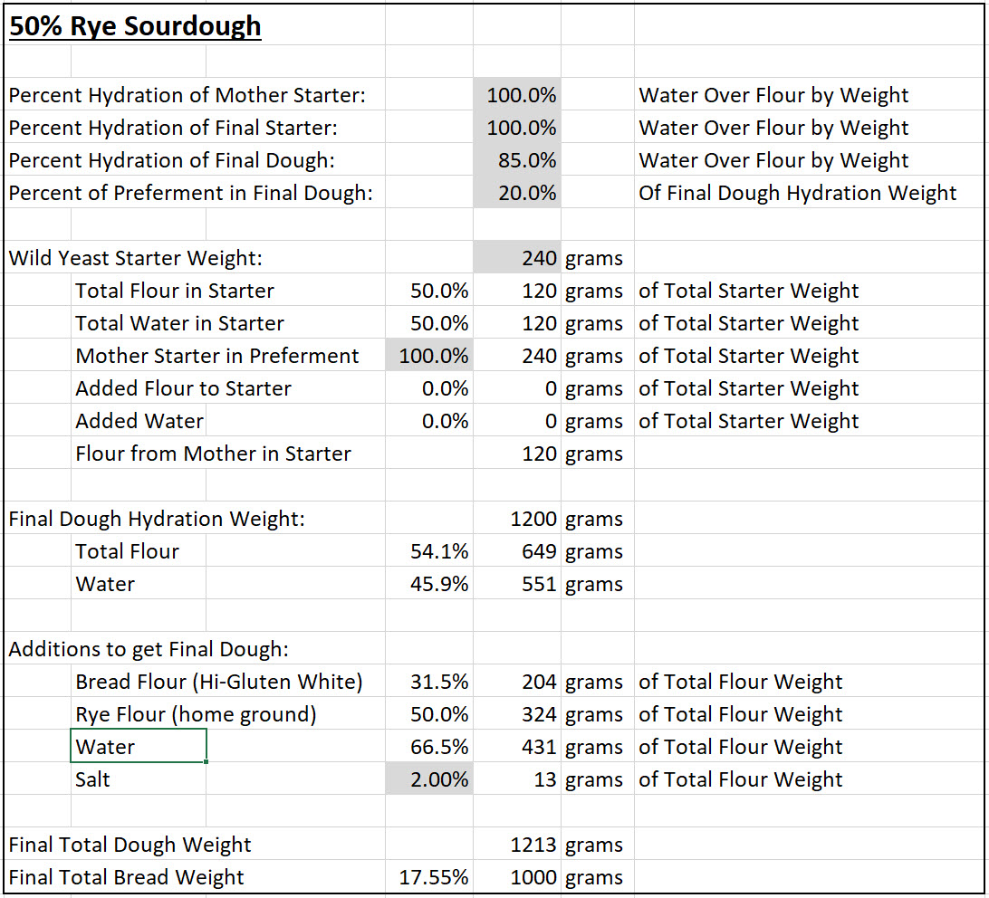The width and height of the screenshot is (989, 898).
Task: Click the Wild Yeast Starter Weight 240 cell
Action: 517,258
